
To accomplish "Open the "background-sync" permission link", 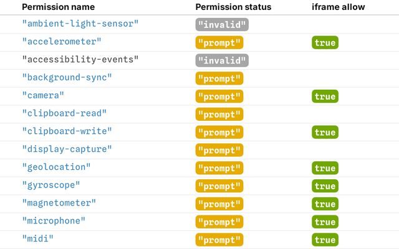I will pos(67,77).
